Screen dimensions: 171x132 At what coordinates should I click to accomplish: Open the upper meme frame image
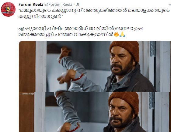[95, 66]
